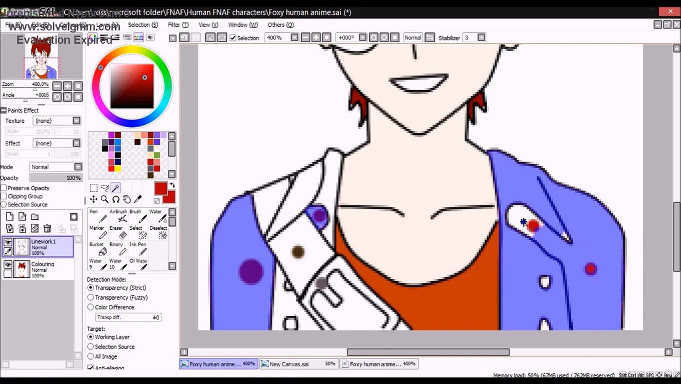Image resolution: width=681 pixels, height=384 pixels.
Task: Select the Bucket fill tool
Action: coord(98,249)
